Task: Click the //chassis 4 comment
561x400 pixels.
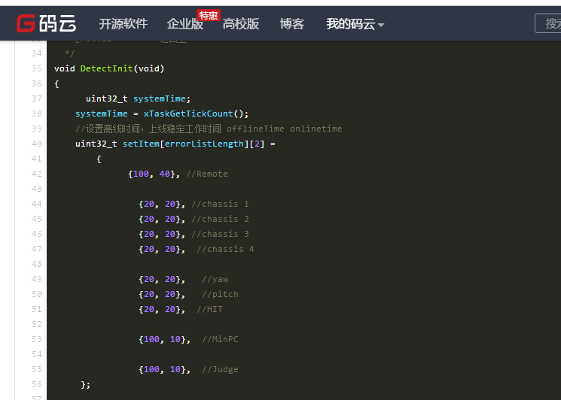Action: pyautogui.click(x=225, y=249)
